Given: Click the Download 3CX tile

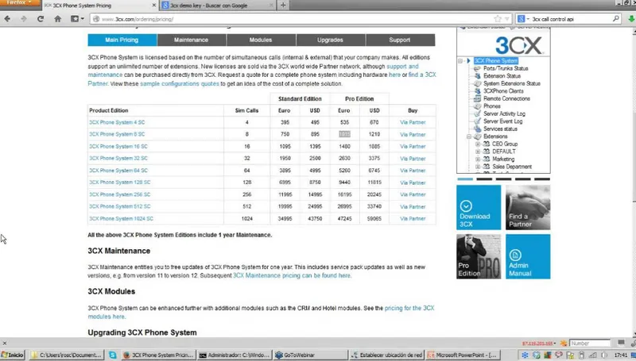Looking at the screenshot, I should coord(479,208).
